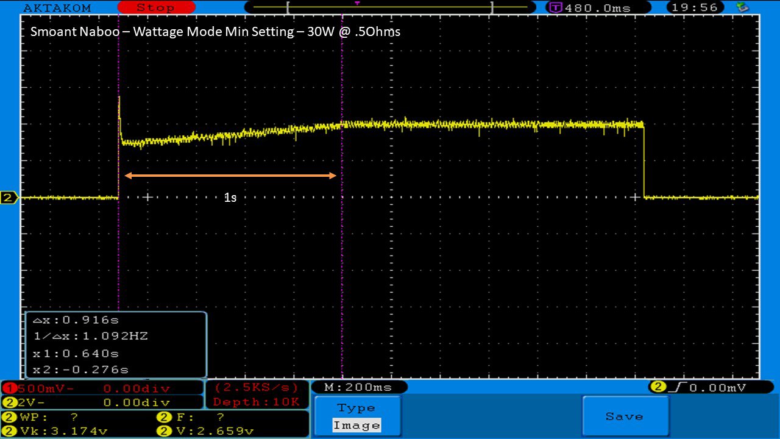Select the right magenta dotted cursor line
The height and width of the screenshot is (439, 780).
coord(342,256)
